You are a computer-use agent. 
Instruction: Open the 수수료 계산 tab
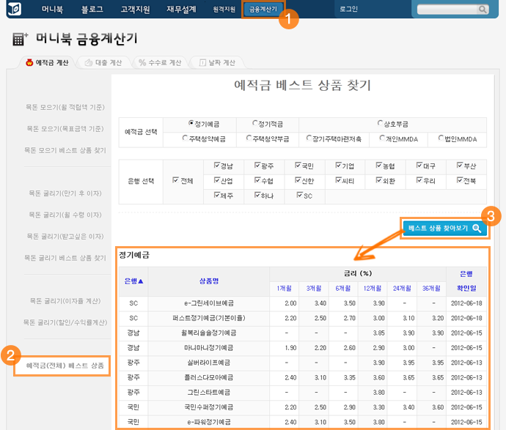[160, 63]
